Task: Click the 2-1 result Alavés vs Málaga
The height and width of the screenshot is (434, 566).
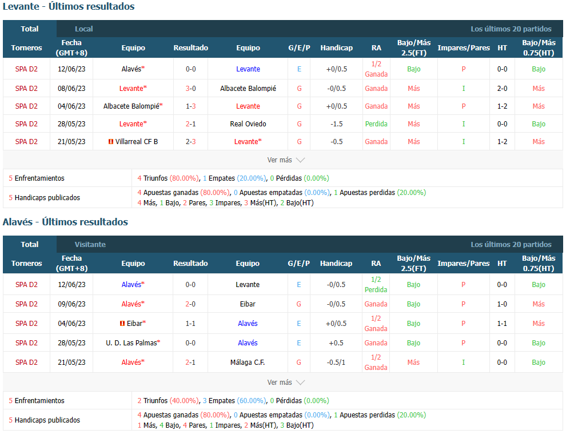Action: tap(190, 362)
